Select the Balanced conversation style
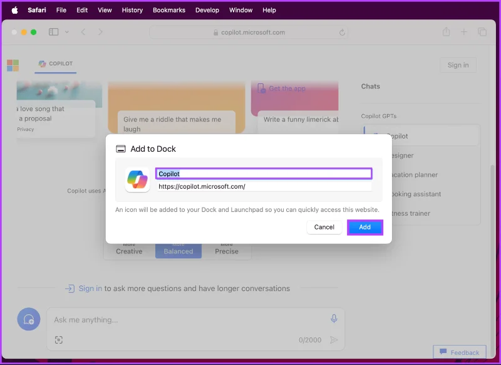Viewport: 501px width, 365px height. pos(178,250)
